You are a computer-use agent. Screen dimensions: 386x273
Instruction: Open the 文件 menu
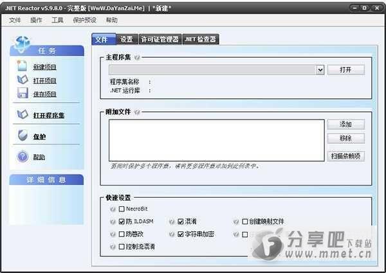(15, 20)
